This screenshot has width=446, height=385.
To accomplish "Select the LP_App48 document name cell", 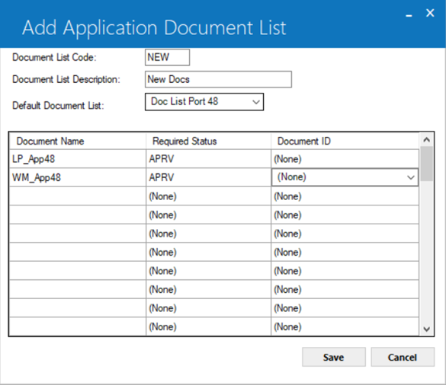I will point(78,159).
